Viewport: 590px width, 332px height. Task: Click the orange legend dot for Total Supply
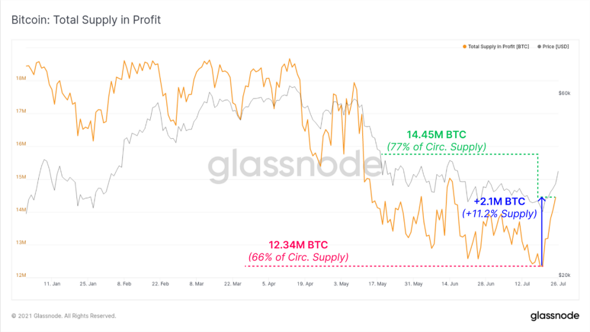click(465, 46)
